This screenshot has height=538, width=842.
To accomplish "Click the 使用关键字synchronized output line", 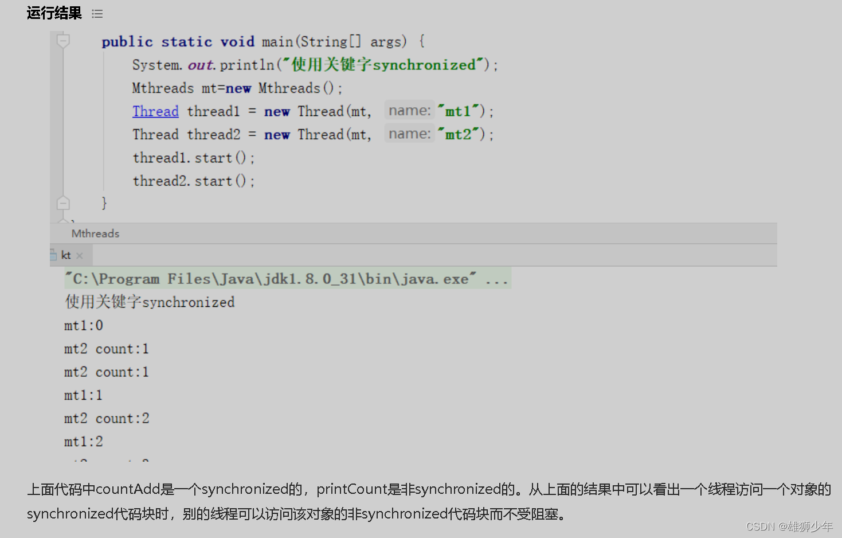I will click(x=150, y=302).
